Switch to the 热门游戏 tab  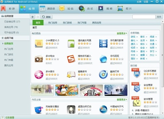(67, 23)
